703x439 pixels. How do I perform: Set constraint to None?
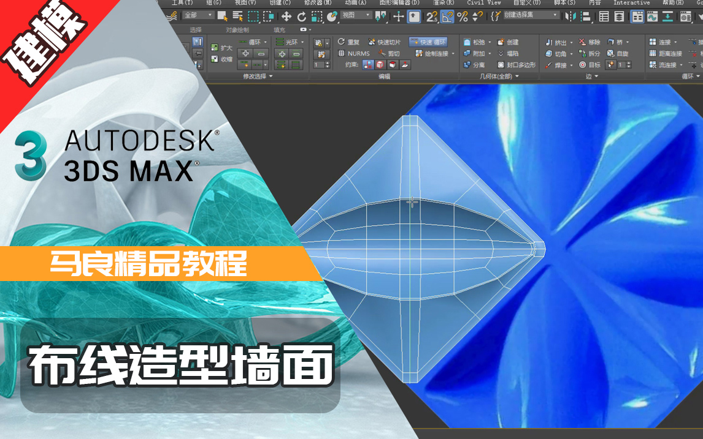367,65
